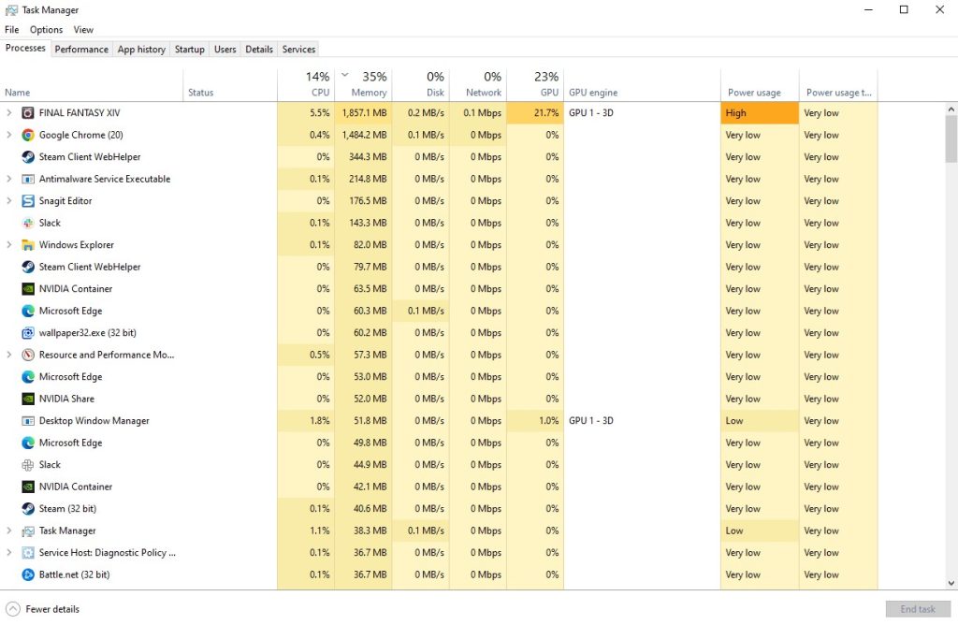Switch to the Users tab

pyautogui.click(x=225, y=49)
